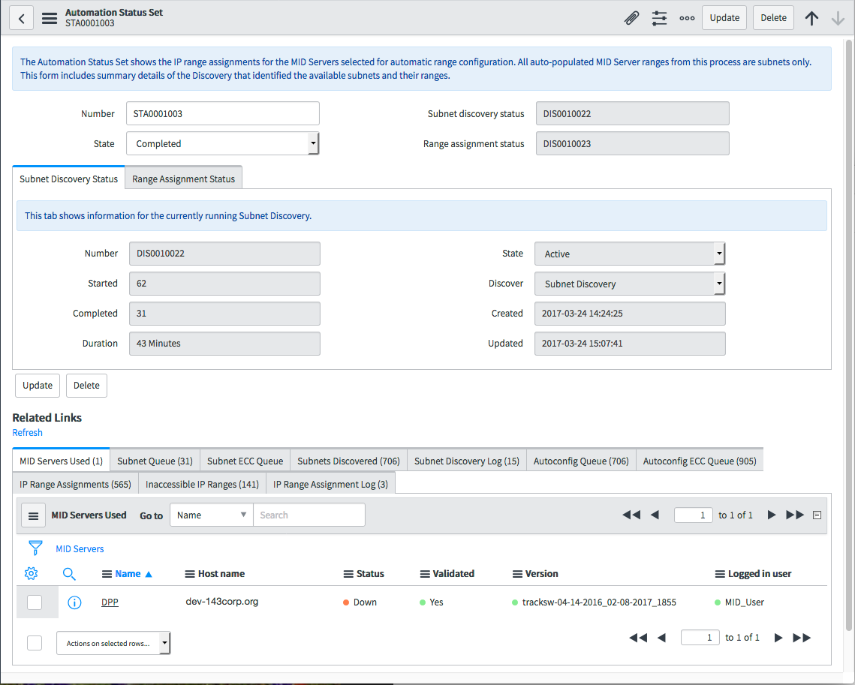The width and height of the screenshot is (855, 685).
Task: Open the Inaccessible IP Ranges (141) tab
Action: pyautogui.click(x=202, y=485)
